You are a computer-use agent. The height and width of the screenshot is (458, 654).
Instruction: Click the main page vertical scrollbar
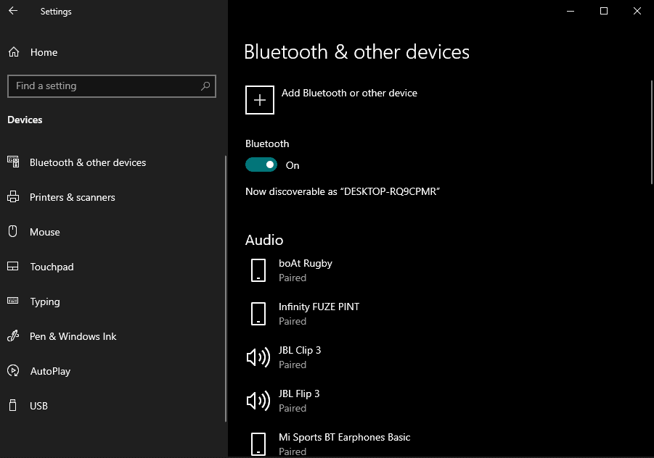(x=651, y=130)
